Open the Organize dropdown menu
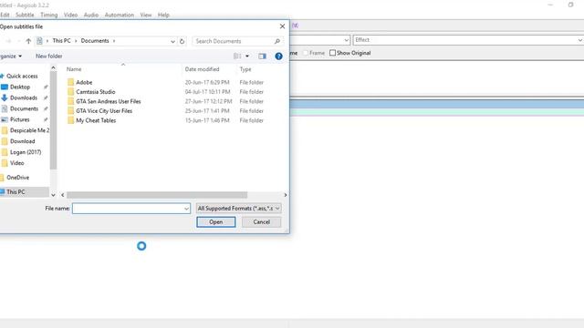 [11, 56]
